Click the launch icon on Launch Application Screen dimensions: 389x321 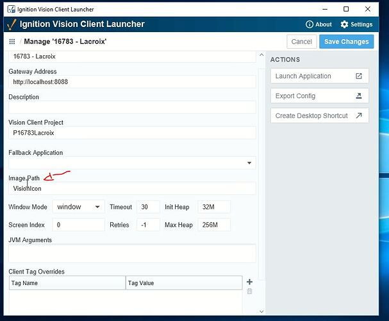[358, 76]
